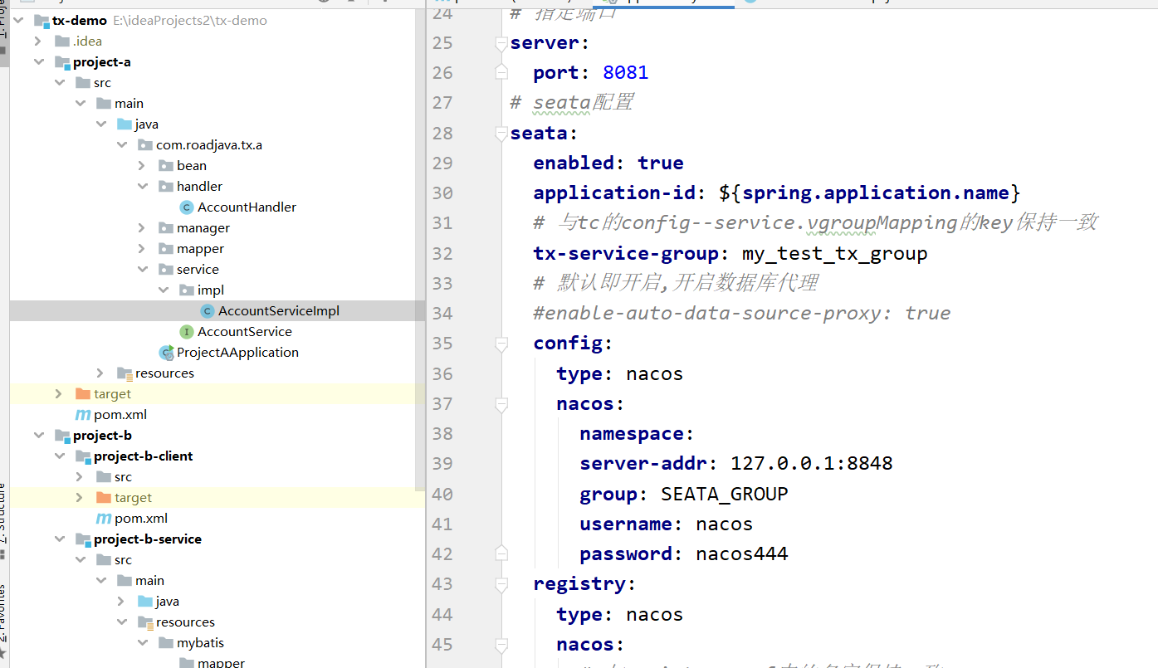1158x668 pixels.
Task: Click the mapper package icon under project-a
Action: pyautogui.click(x=165, y=248)
